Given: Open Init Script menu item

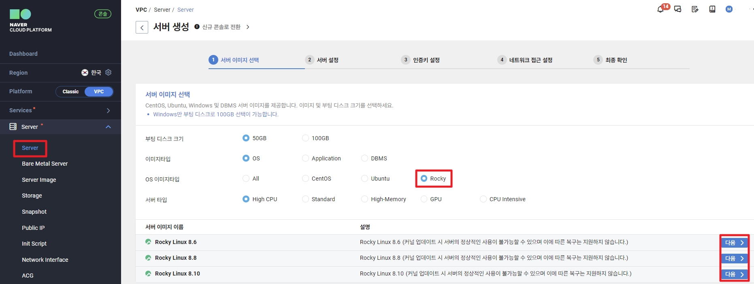Looking at the screenshot, I should (34, 244).
